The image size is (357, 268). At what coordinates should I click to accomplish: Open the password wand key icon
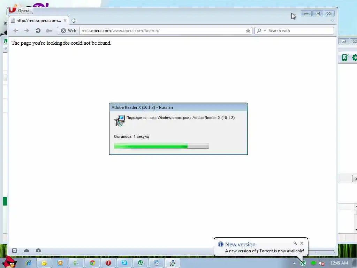click(49, 31)
